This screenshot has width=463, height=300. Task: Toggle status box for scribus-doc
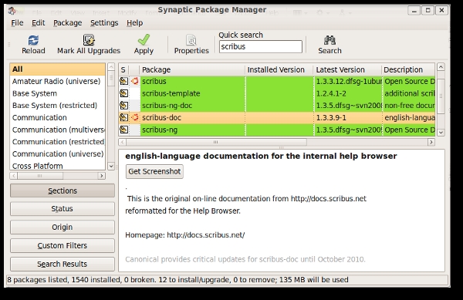point(123,117)
